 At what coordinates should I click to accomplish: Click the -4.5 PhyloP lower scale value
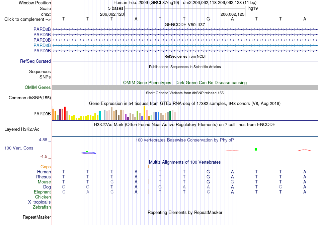[x=44, y=156]
